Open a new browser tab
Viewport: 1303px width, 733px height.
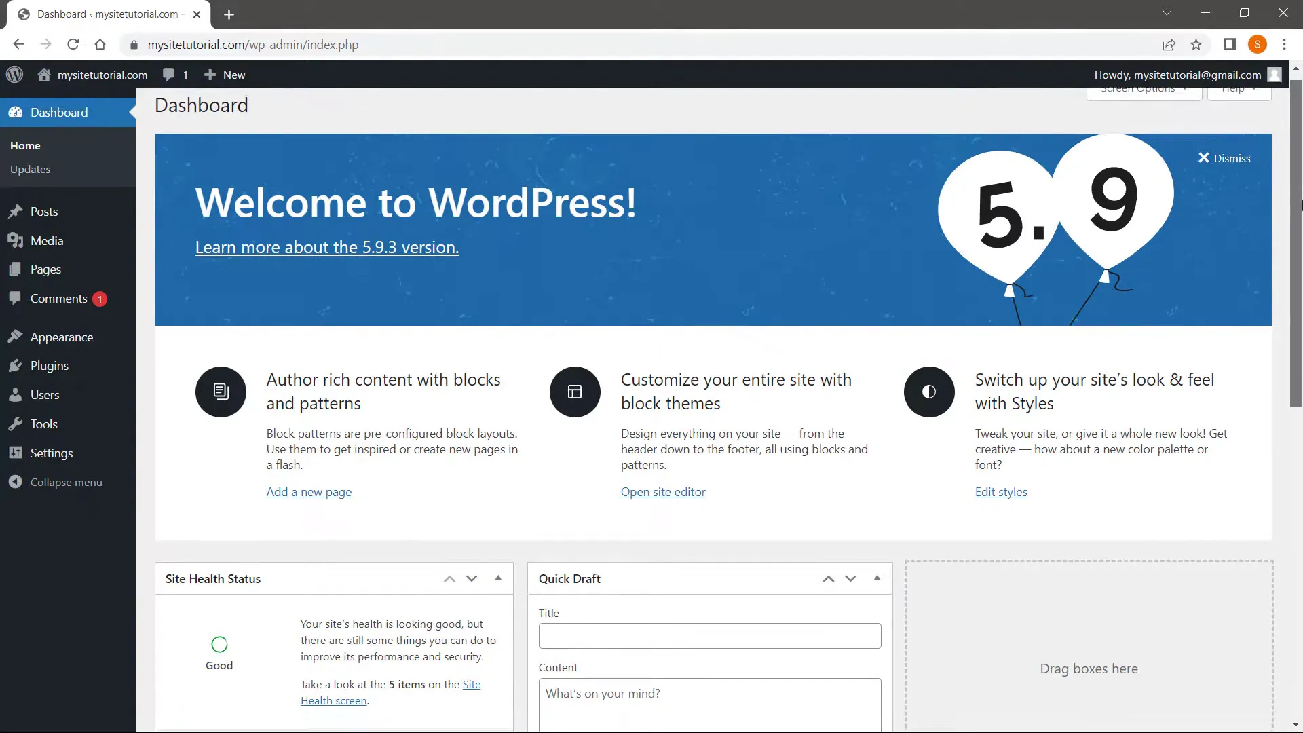click(229, 14)
